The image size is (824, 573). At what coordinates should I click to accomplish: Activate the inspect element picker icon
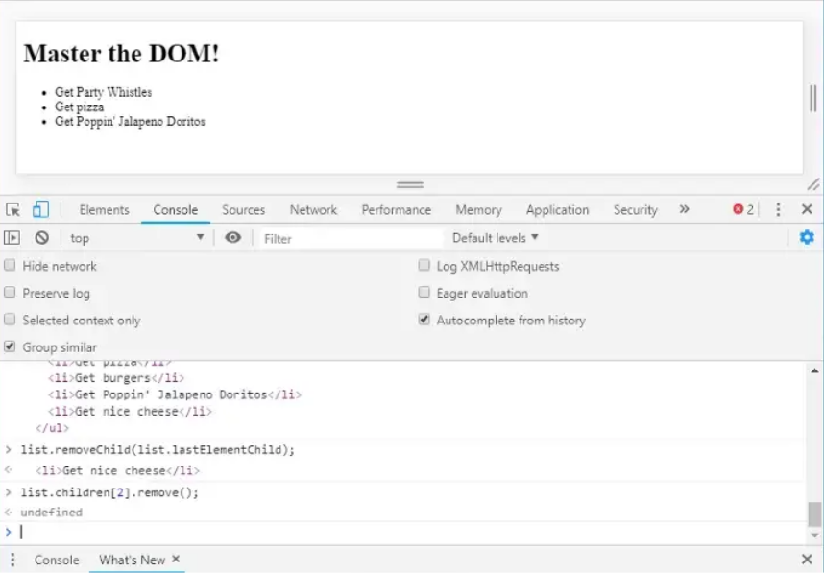(12, 209)
